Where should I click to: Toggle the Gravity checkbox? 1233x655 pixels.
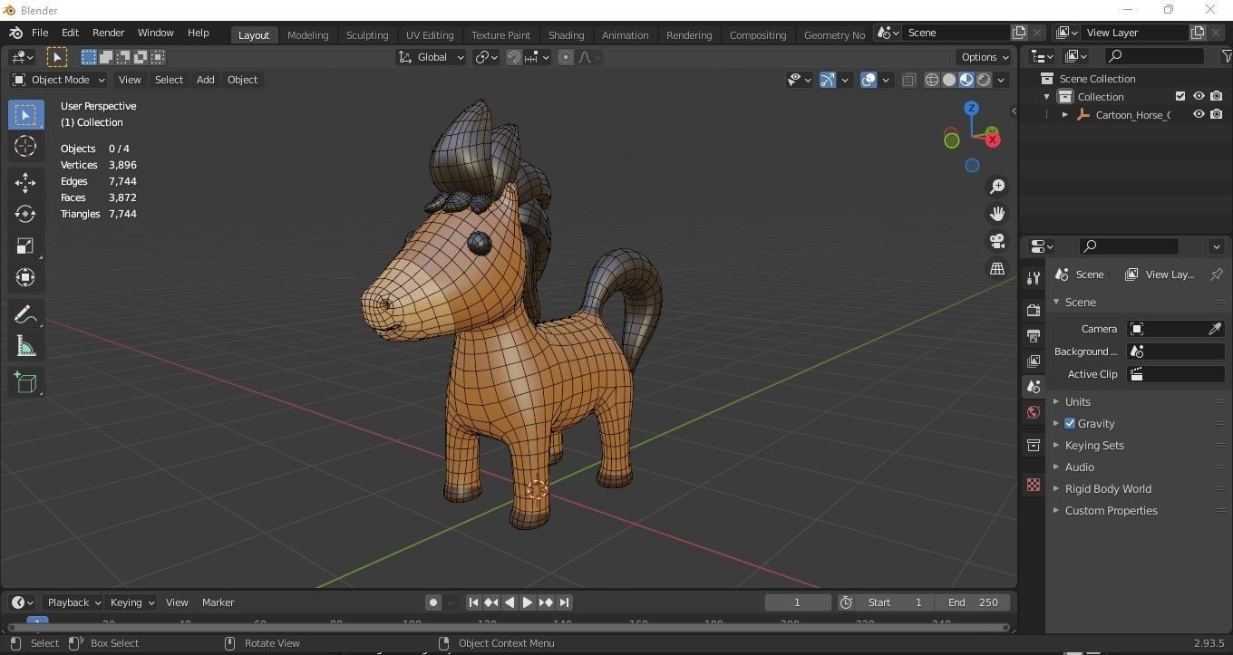1070,423
